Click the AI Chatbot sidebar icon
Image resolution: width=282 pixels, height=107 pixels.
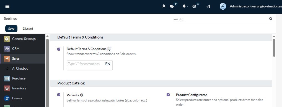7,68
